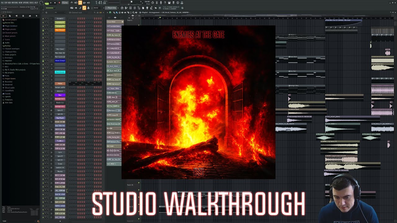The width and height of the screenshot is (397, 223).
Task: Toggle the highlighted countdown-before-recording icon
Action: [80, 3]
